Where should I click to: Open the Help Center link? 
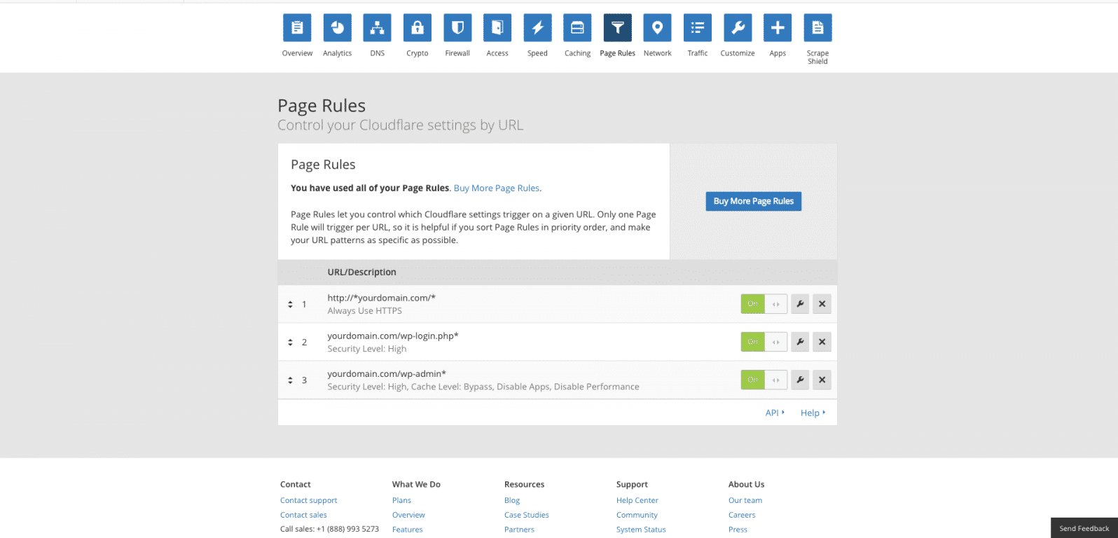click(x=637, y=500)
